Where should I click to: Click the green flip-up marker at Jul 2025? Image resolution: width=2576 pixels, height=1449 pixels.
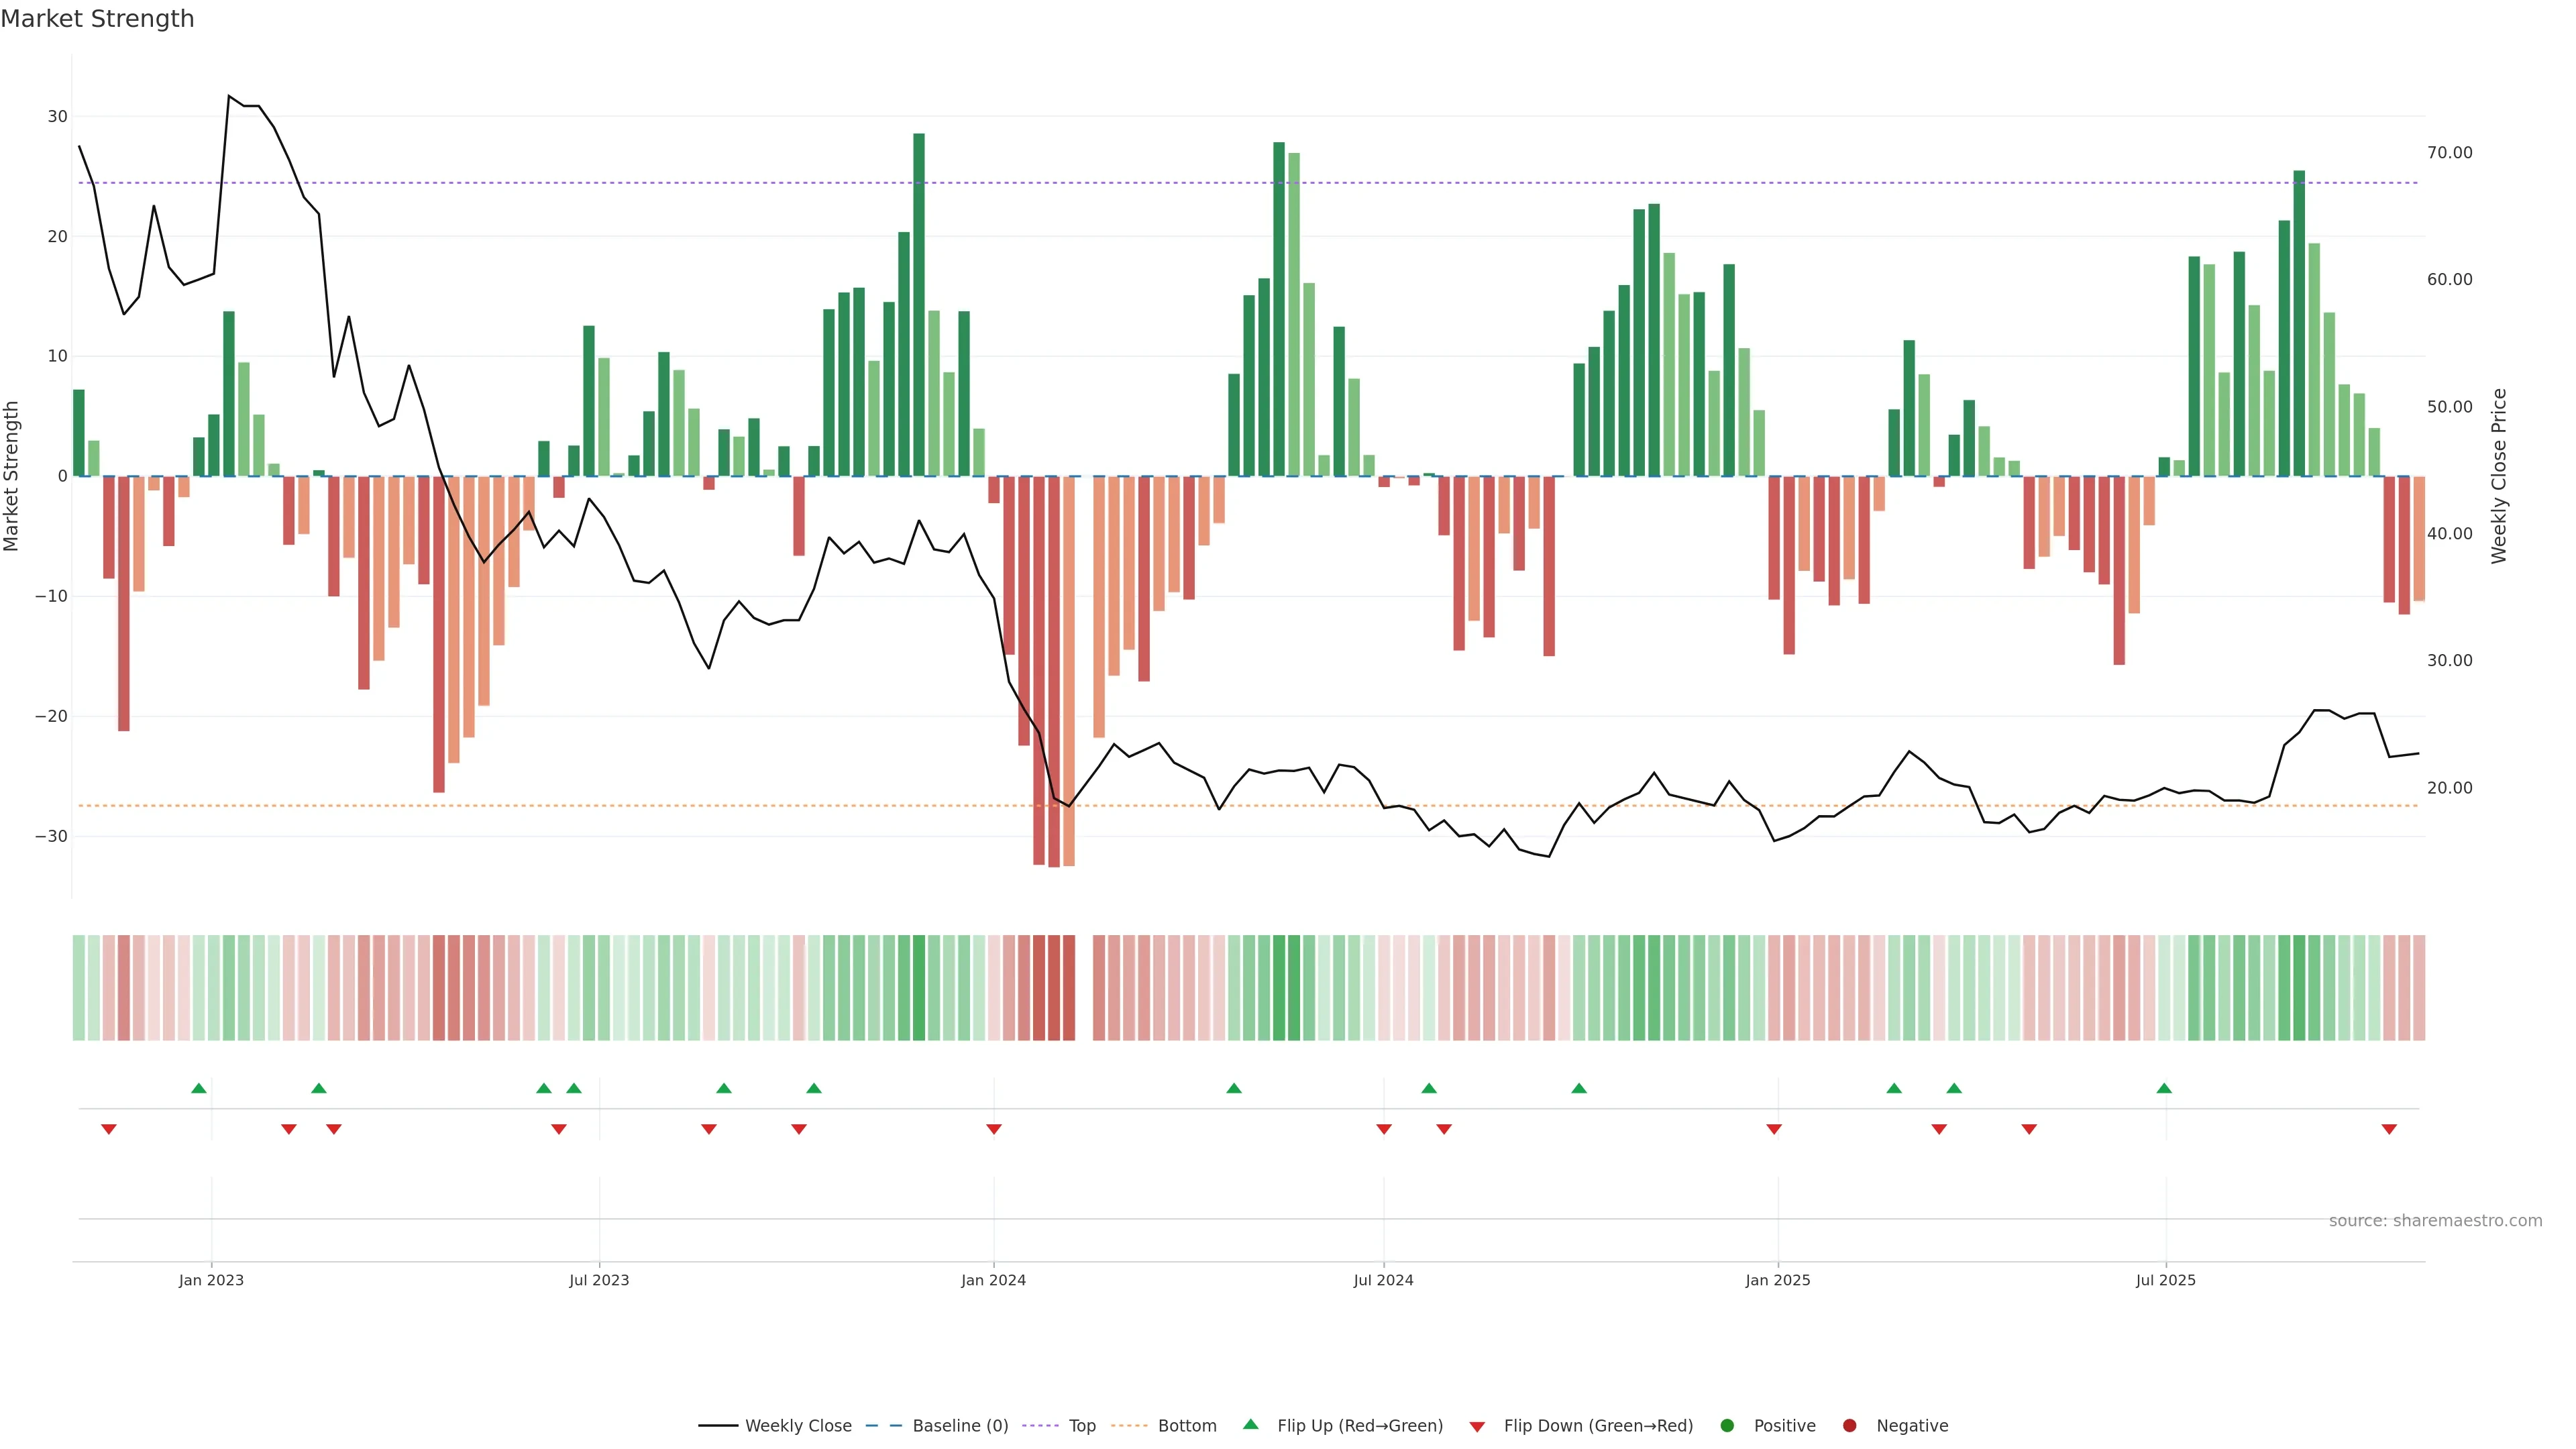[2164, 1088]
